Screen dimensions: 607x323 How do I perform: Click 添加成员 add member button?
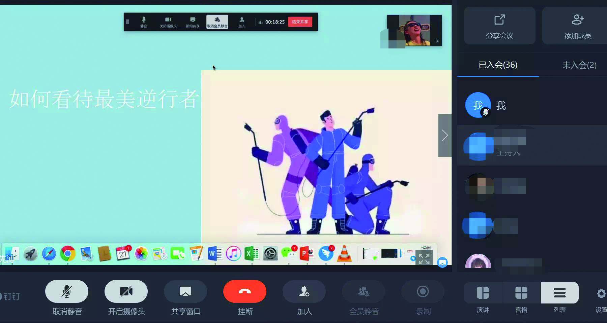click(577, 26)
